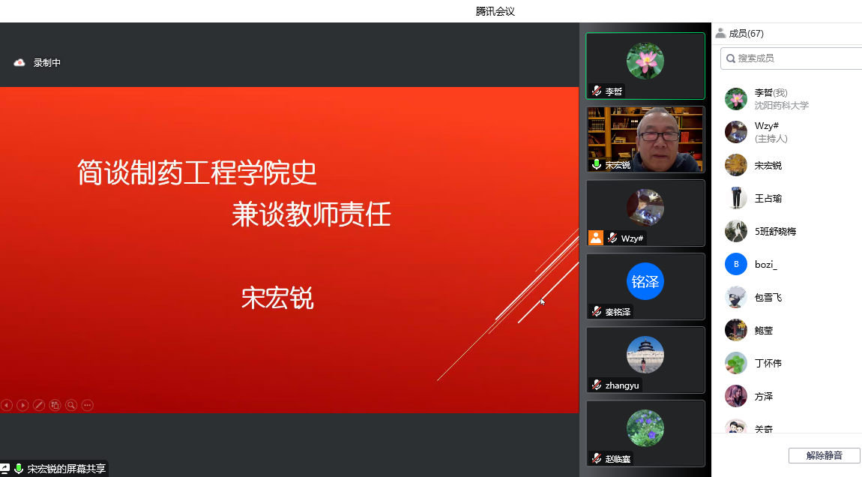Viewport: 862px width, 477px height.
Task: Click the magnifier zoom icon on slide
Action: pos(71,405)
